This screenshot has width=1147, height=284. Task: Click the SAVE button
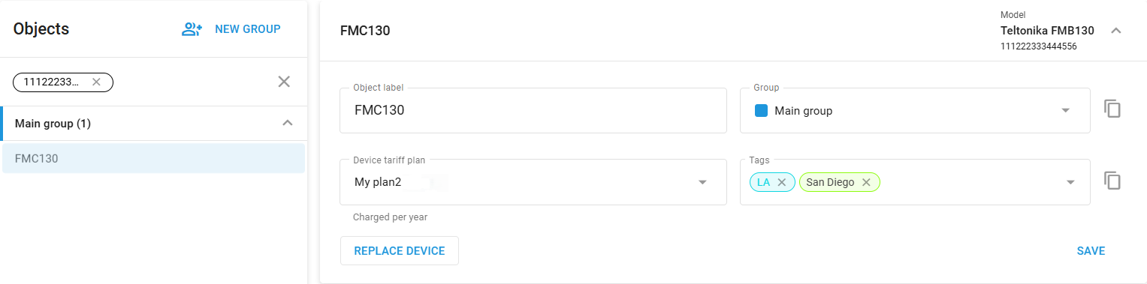1091,251
